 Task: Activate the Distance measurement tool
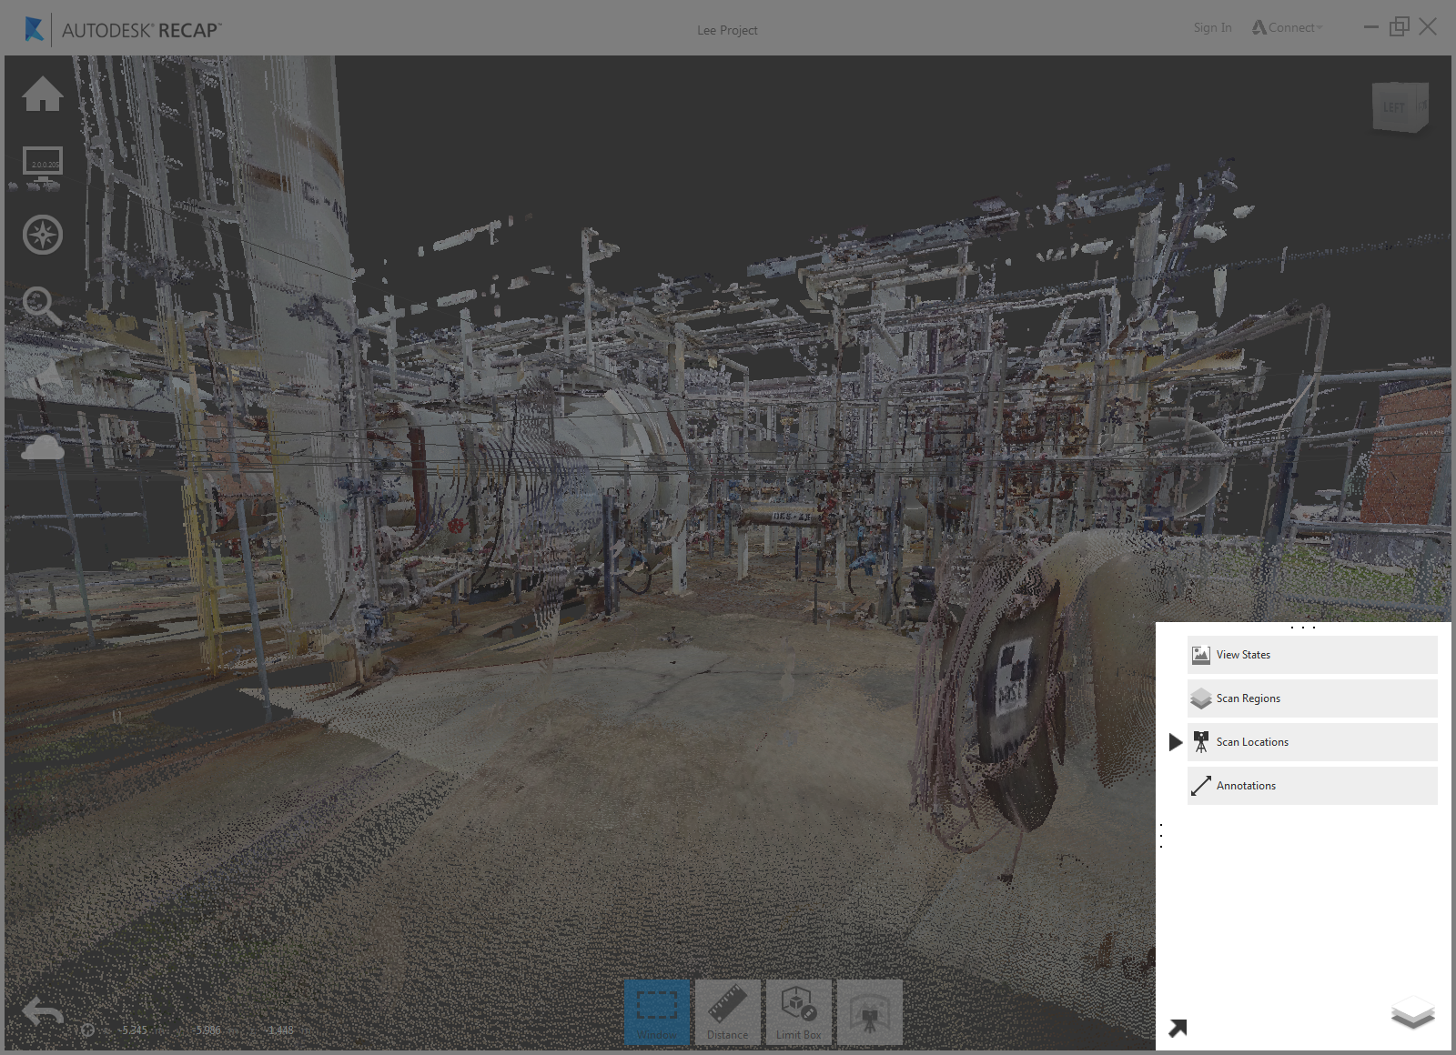tap(728, 1012)
